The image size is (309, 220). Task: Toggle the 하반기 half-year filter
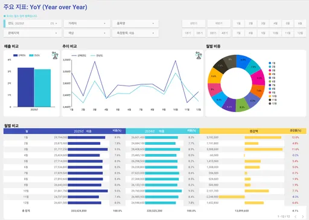(x=218, y=24)
